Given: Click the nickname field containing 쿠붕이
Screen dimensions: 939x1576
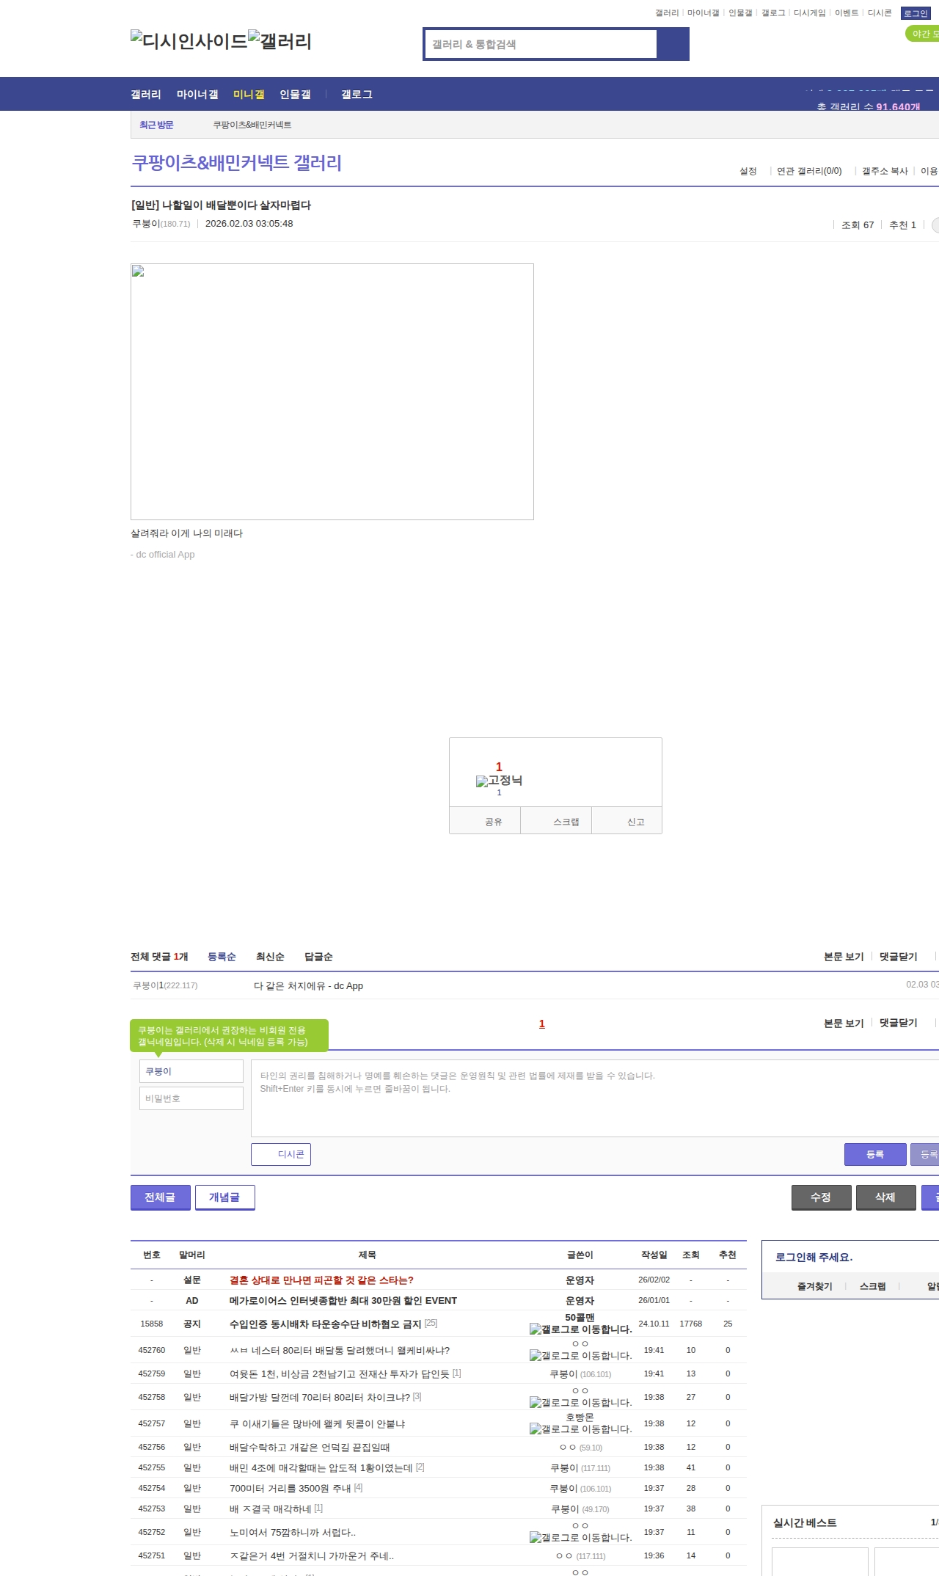Looking at the screenshot, I should coord(191,1071).
